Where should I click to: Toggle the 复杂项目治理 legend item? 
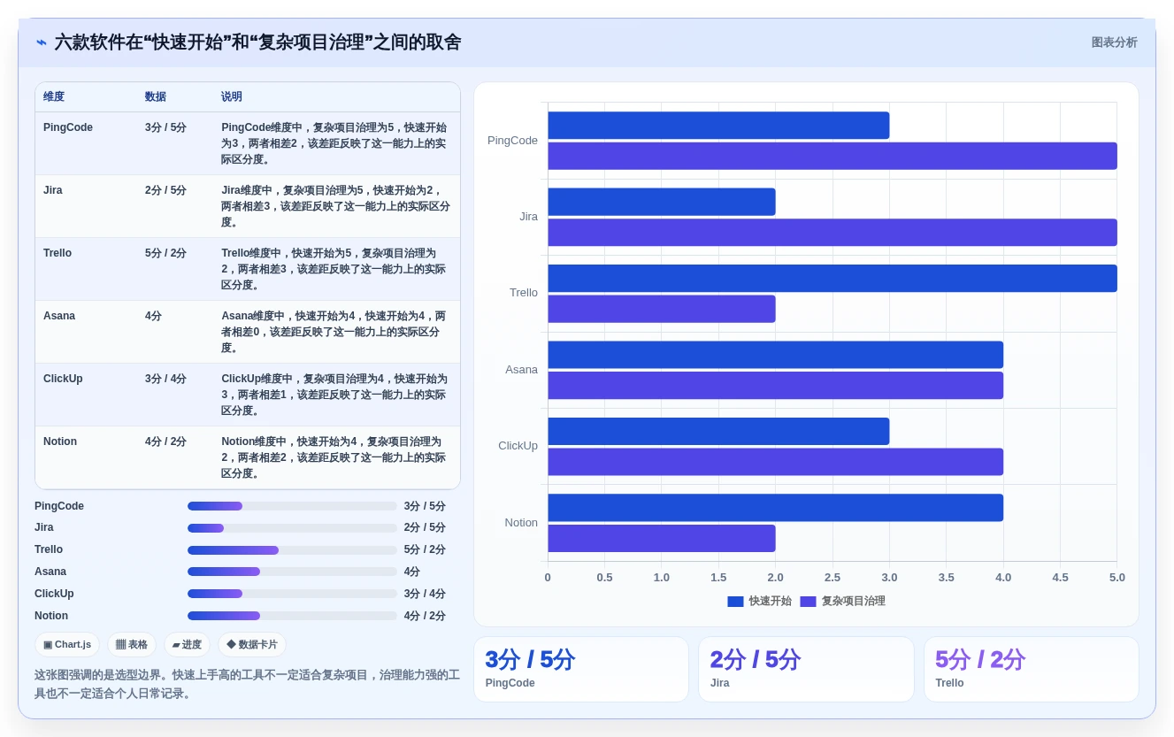point(842,601)
